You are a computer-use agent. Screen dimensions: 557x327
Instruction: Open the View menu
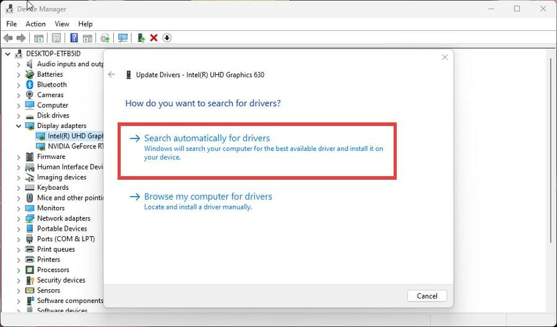coord(62,23)
